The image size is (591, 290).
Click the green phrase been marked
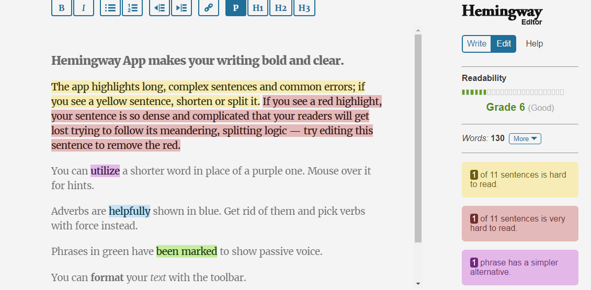187,251
